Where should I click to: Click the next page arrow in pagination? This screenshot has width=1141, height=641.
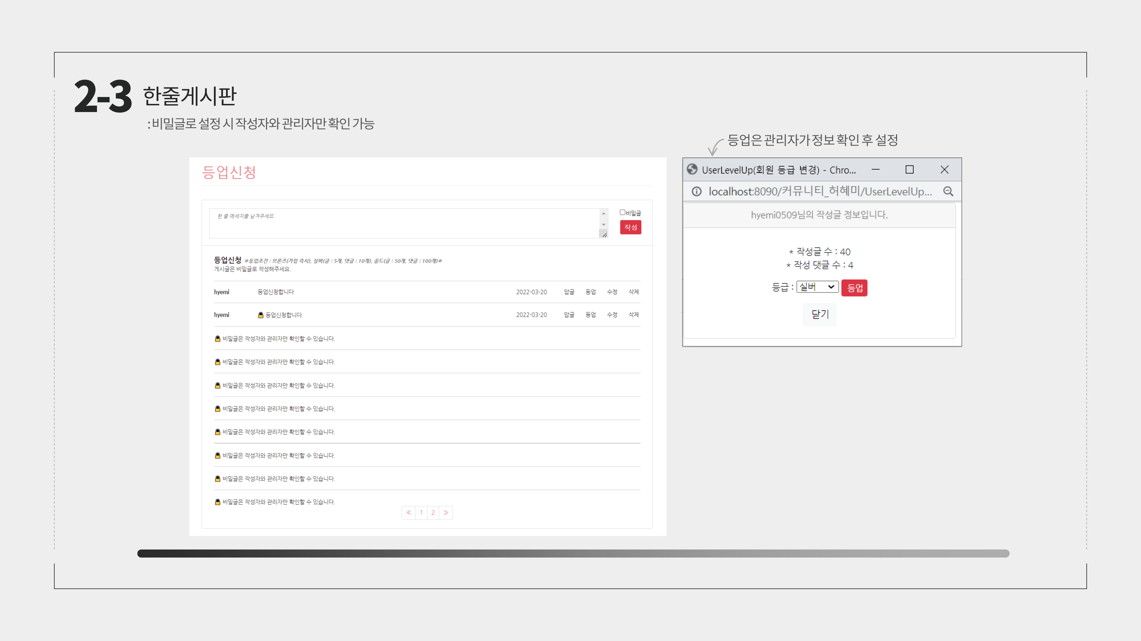(446, 512)
